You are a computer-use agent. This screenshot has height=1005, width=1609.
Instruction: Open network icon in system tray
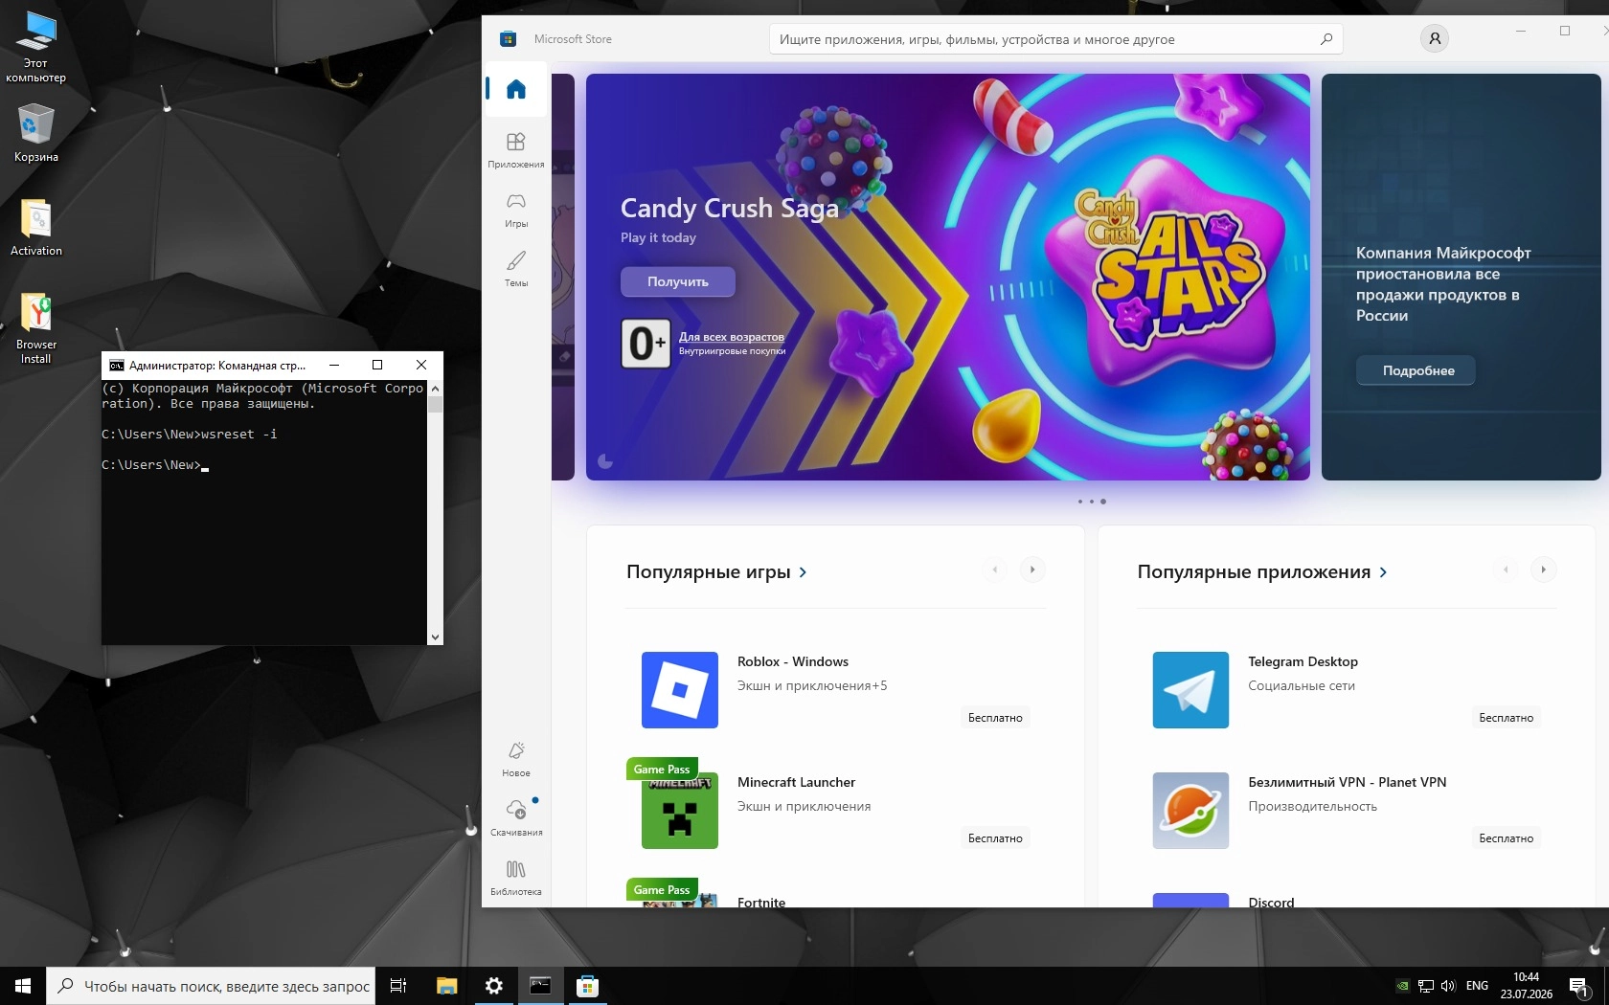coord(1426,986)
